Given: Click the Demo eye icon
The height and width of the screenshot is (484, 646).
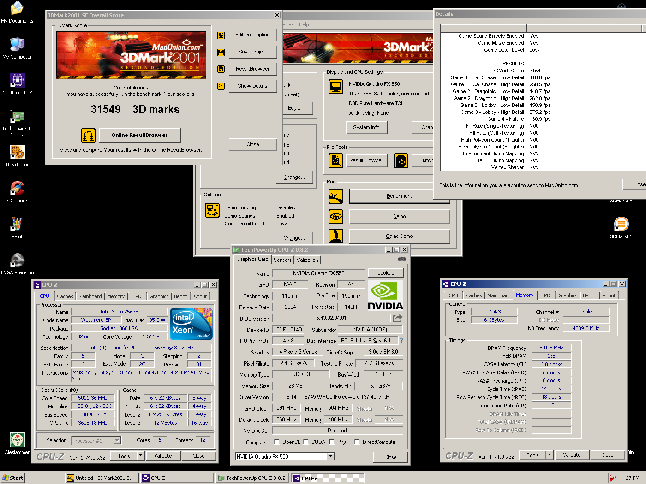Looking at the screenshot, I should pos(336,216).
